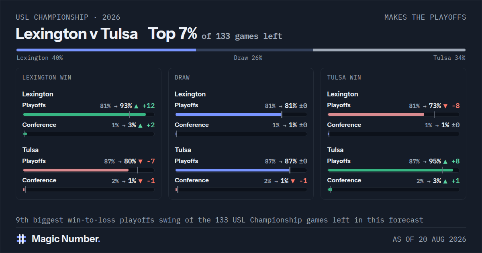Click Tulsa 34% segment of probability bar
482x253 pixels.
click(x=389, y=50)
